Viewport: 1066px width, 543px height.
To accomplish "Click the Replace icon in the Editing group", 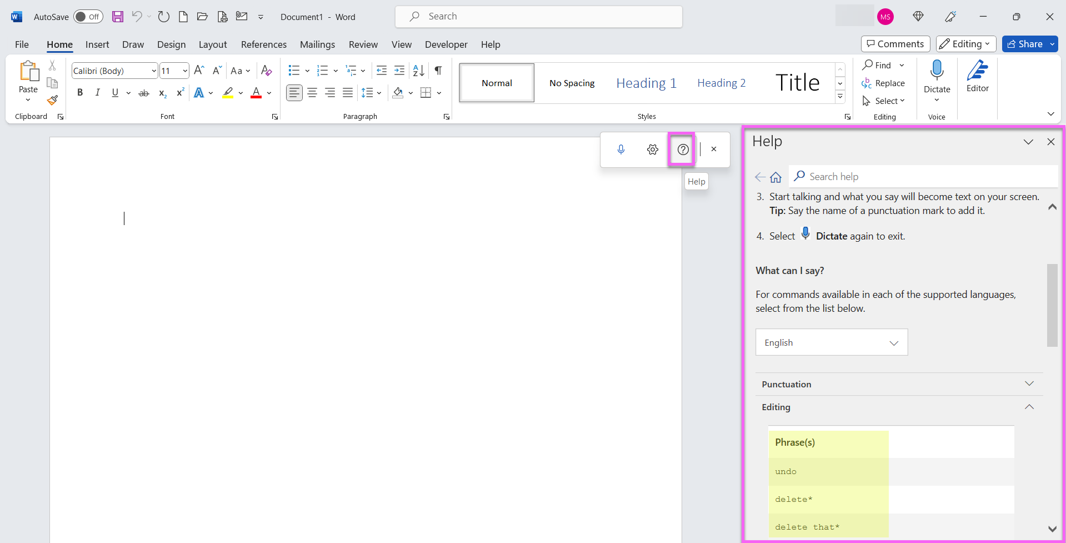I will 868,83.
